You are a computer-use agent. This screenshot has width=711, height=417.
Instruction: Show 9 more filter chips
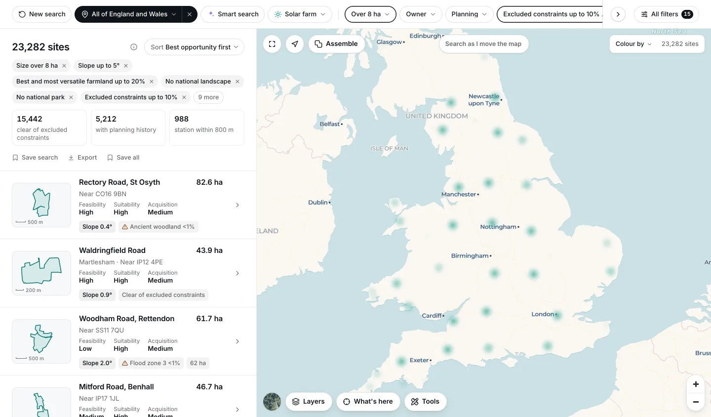click(208, 97)
